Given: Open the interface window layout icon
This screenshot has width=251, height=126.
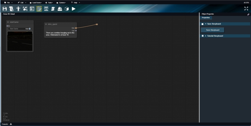Looking at the screenshot, I should coord(32,9).
